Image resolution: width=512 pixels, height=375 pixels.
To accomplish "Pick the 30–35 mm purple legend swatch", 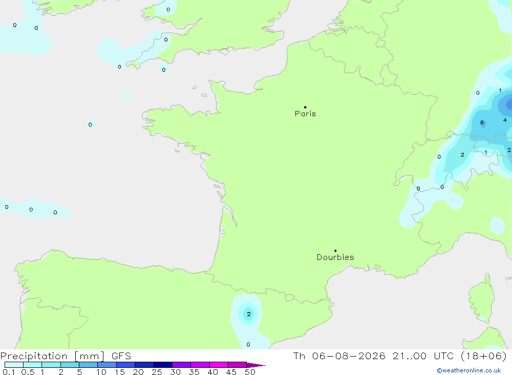I will pos(182,365).
